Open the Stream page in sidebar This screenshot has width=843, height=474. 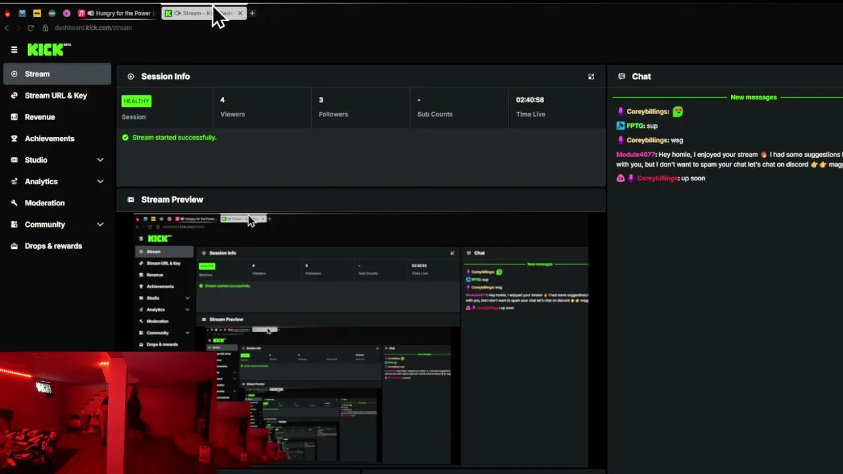[57, 74]
